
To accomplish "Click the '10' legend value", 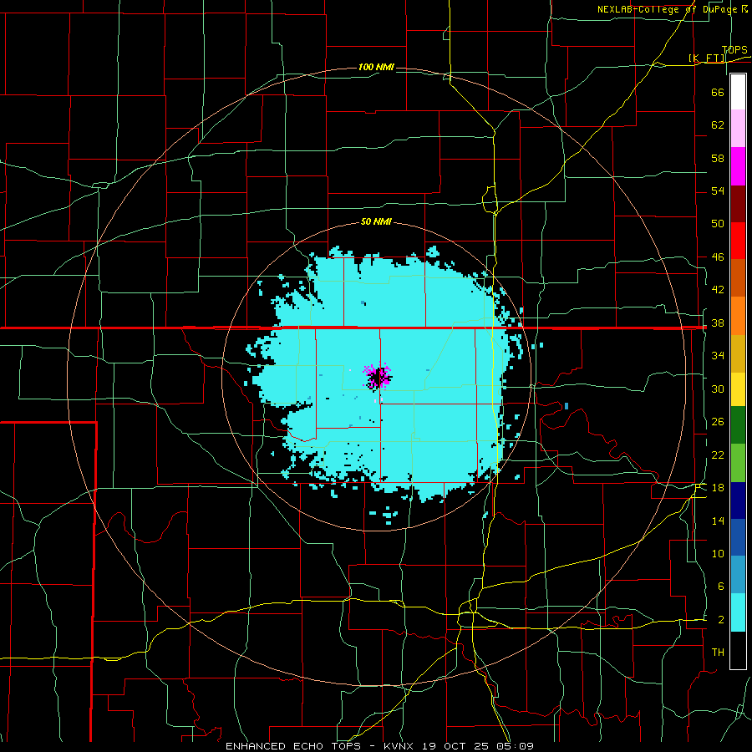I will tap(718, 554).
